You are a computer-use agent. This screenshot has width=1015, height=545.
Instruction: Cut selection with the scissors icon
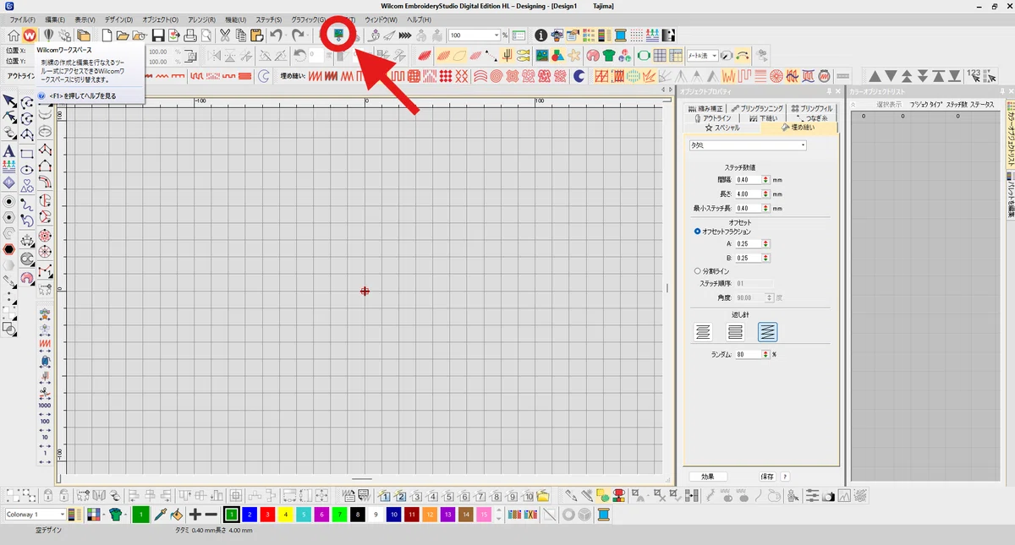click(x=225, y=35)
